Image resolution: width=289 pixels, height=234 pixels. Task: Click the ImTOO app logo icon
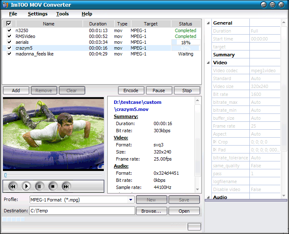[x=5, y=5]
